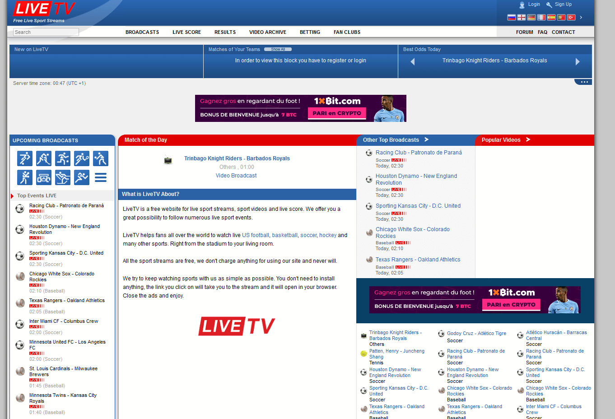Open the 1xBit banner below server time
The height and width of the screenshot is (419, 615).
coord(301,108)
